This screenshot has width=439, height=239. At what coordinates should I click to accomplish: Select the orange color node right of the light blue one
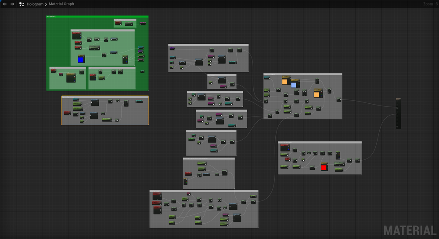(318, 93)
